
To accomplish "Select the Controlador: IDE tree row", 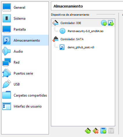I will click(83, 23).
